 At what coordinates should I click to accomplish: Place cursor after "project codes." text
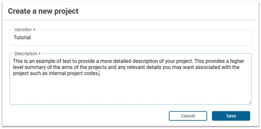100,74
